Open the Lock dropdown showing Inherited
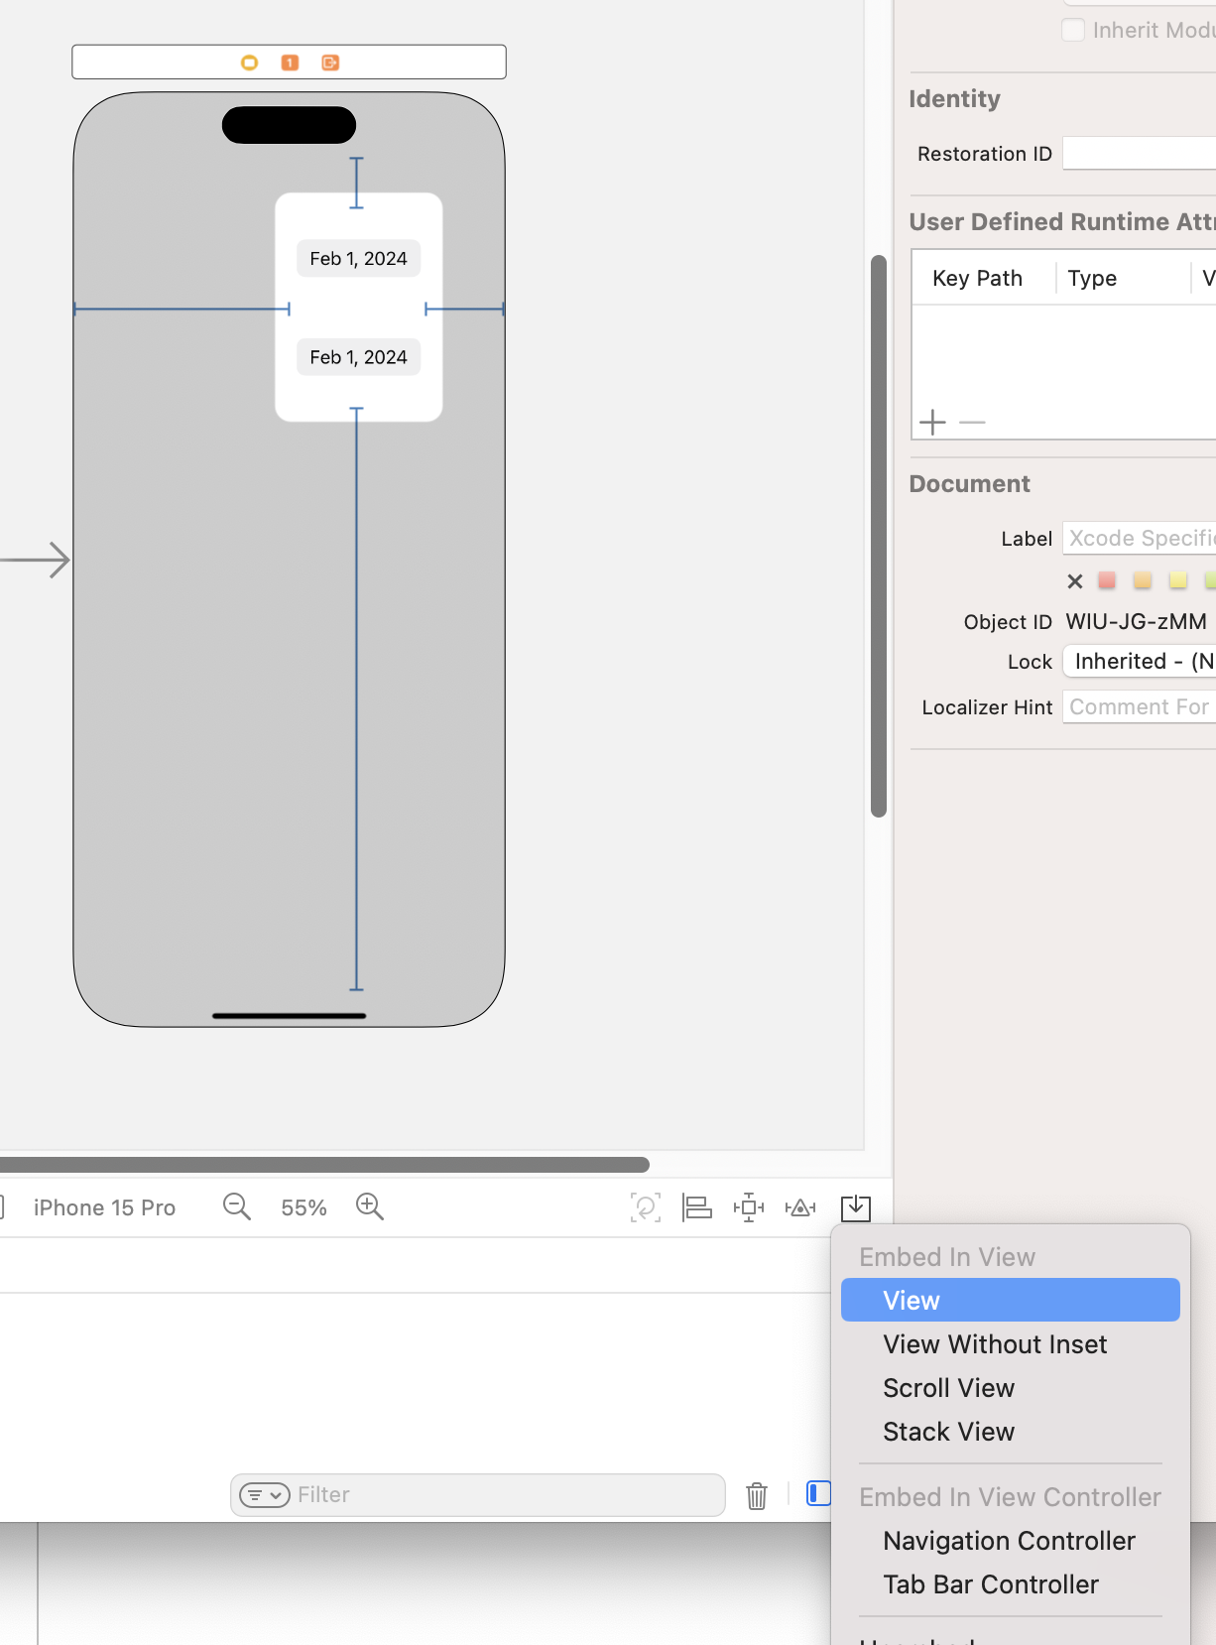The width and height of the screenshot is (1216, 1645). tap(1141, 661)
